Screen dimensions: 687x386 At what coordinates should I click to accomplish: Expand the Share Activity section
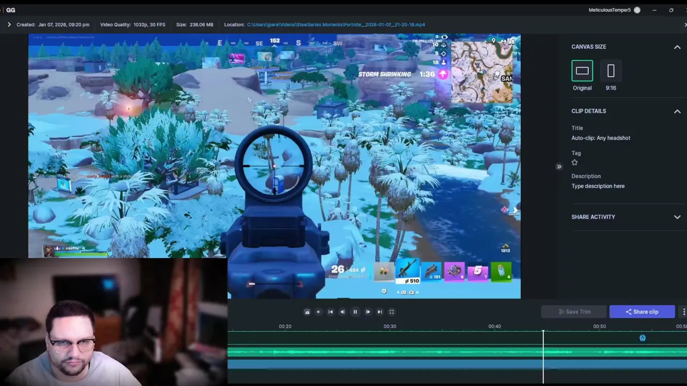pos(677,217)
